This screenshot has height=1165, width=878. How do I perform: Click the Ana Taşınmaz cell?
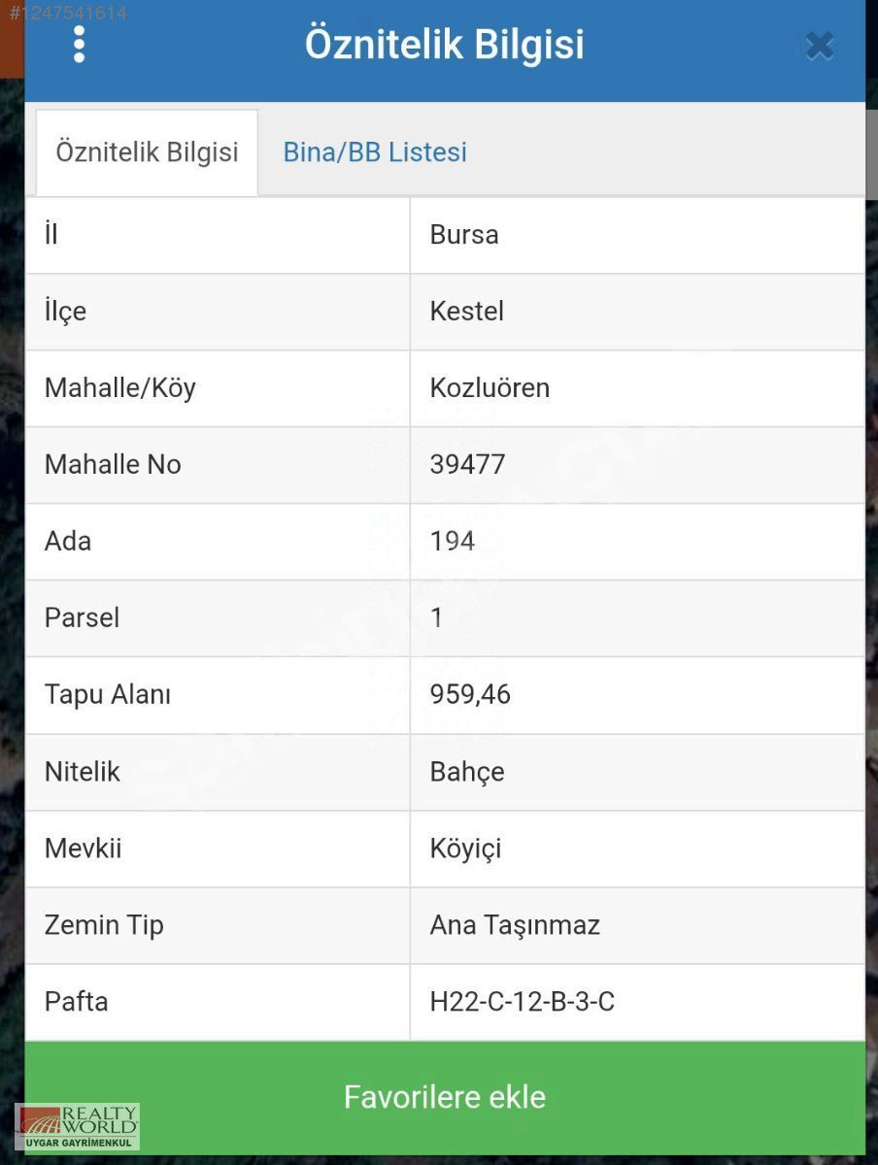(x=637, y=925)
